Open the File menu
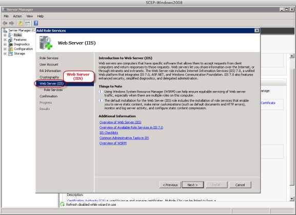The image size is (296, 215). pyautogui.click(x=6, y=16)
